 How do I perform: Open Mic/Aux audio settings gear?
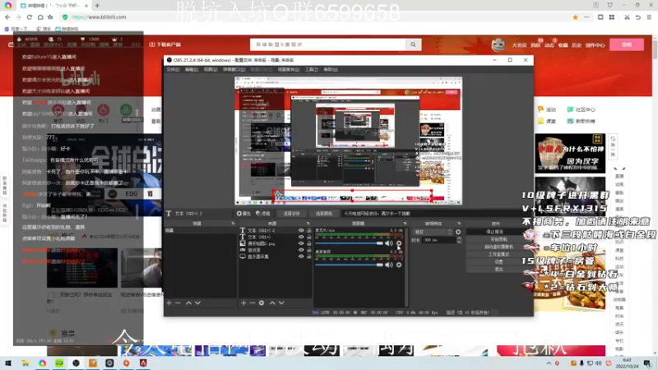[x=399, y=243]
